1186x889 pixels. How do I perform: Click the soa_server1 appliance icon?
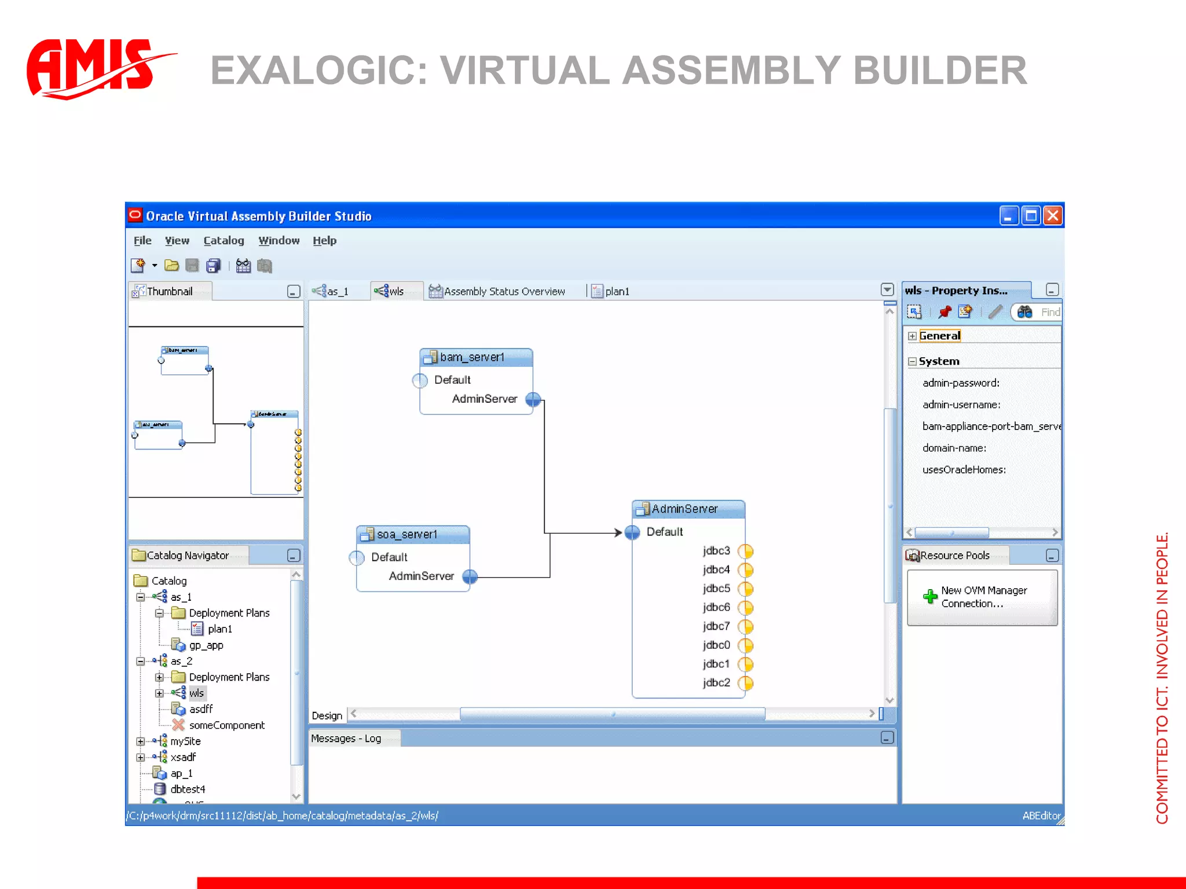click(367, 535)
